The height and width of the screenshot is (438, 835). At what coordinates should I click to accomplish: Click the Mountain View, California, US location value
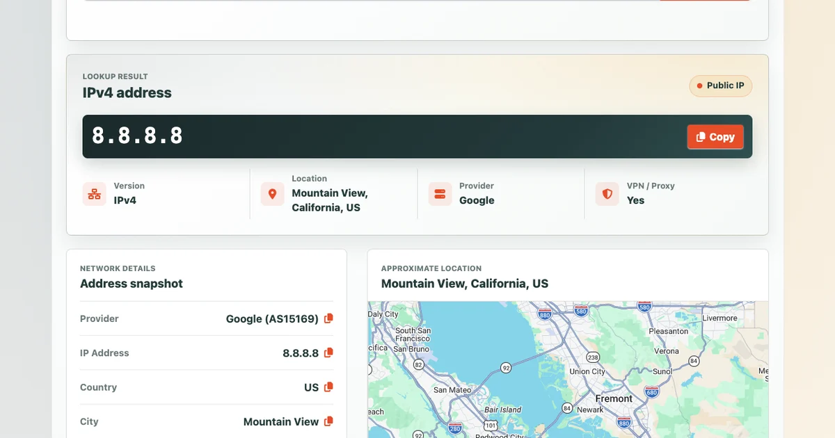[330, 200]
